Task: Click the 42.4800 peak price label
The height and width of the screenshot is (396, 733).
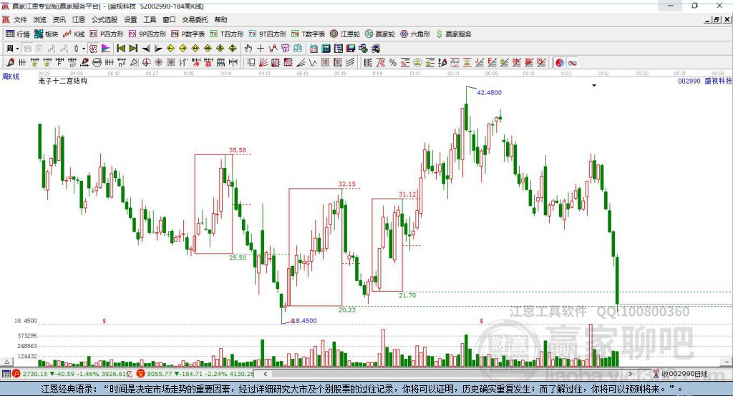Action: coord(489,92)
